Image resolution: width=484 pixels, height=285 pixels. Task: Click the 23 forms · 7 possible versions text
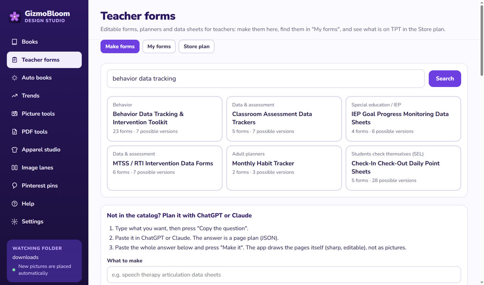[x=145, y=131]
